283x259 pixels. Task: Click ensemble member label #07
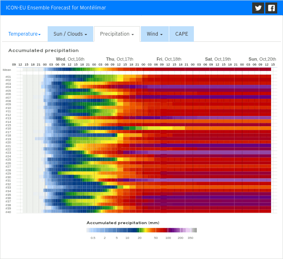pos(8,98)
